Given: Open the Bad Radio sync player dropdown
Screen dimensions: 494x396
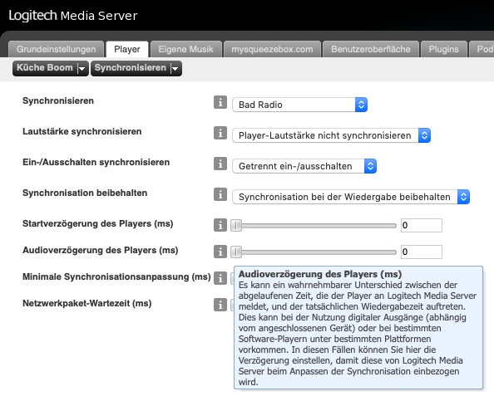Looking at the screenshot, I should [x=299, y=105].
